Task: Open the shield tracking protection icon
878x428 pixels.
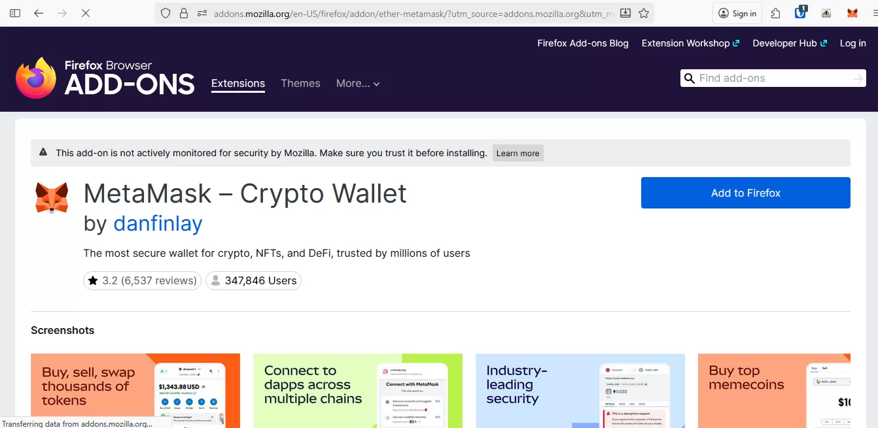Action: click(x=166, y=12)
